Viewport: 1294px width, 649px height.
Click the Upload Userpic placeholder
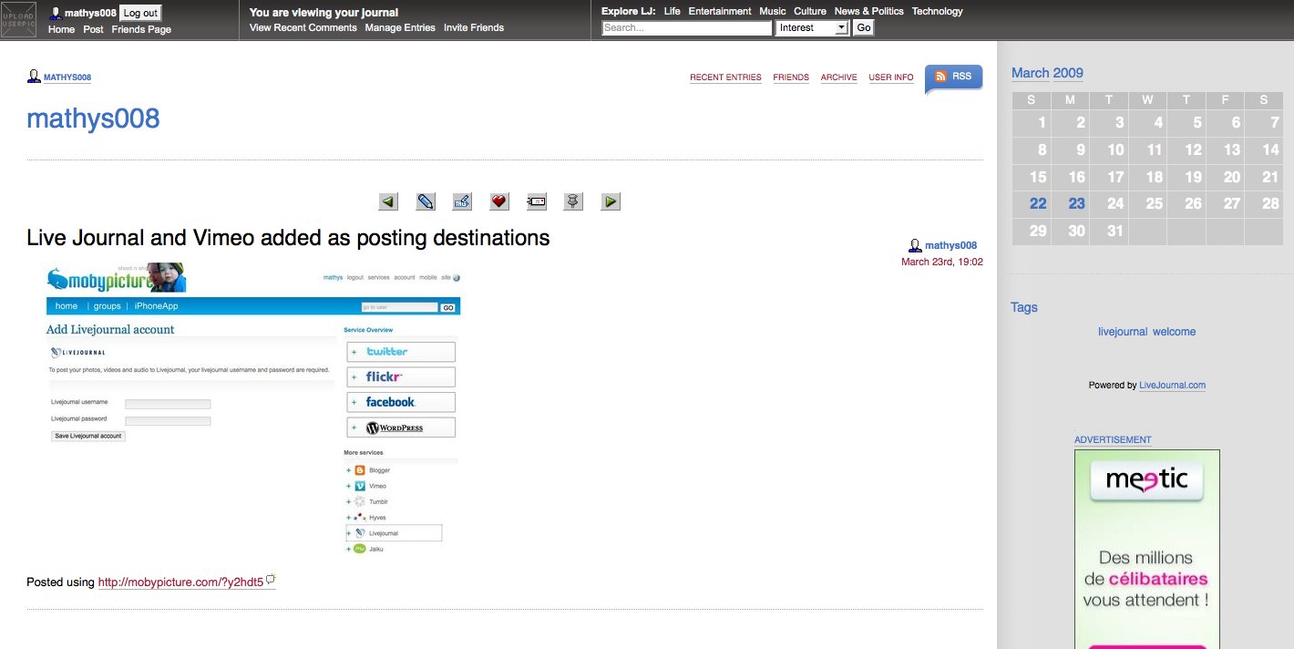tap(18, 20)
